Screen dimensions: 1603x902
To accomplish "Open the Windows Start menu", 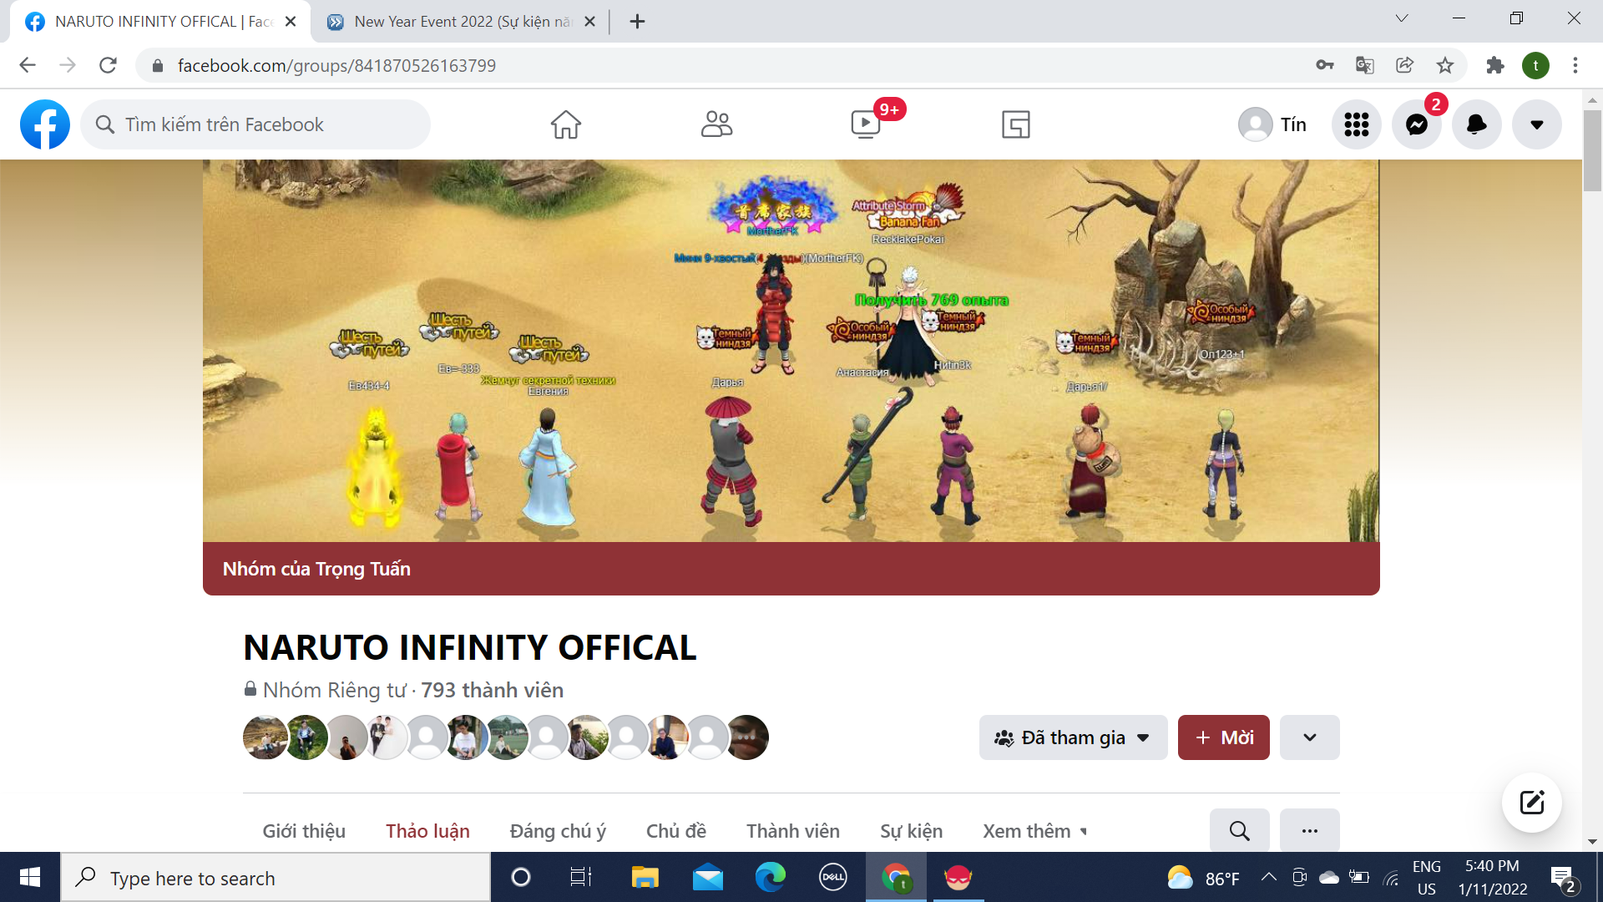I will (x=30, y=878).
